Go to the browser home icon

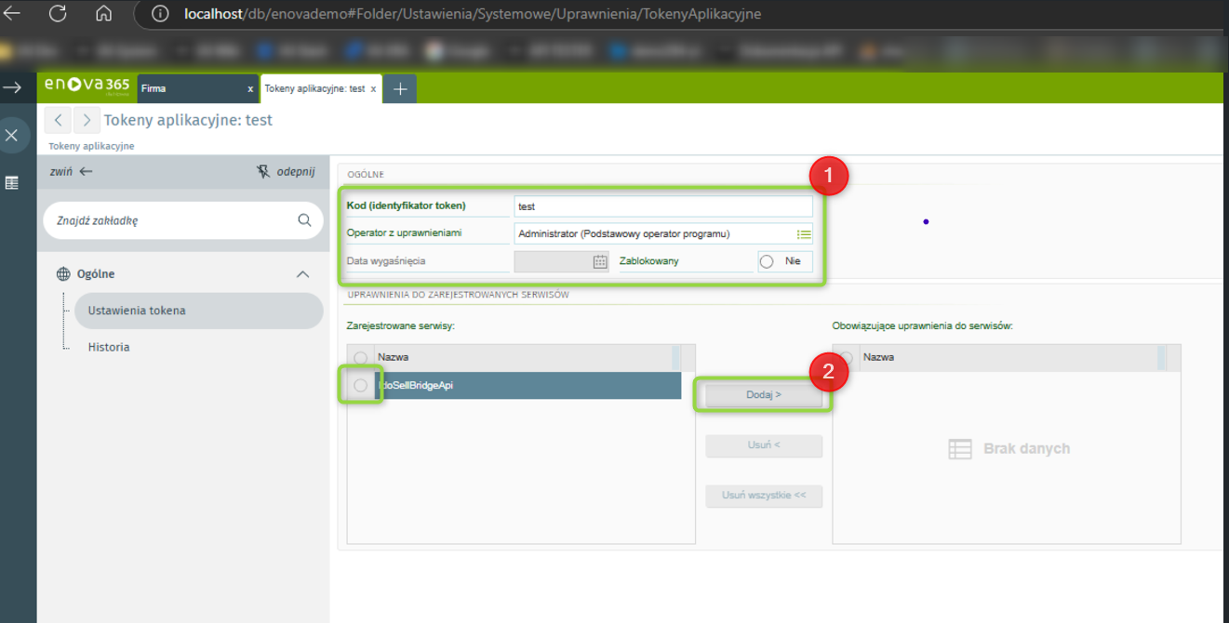103,14
